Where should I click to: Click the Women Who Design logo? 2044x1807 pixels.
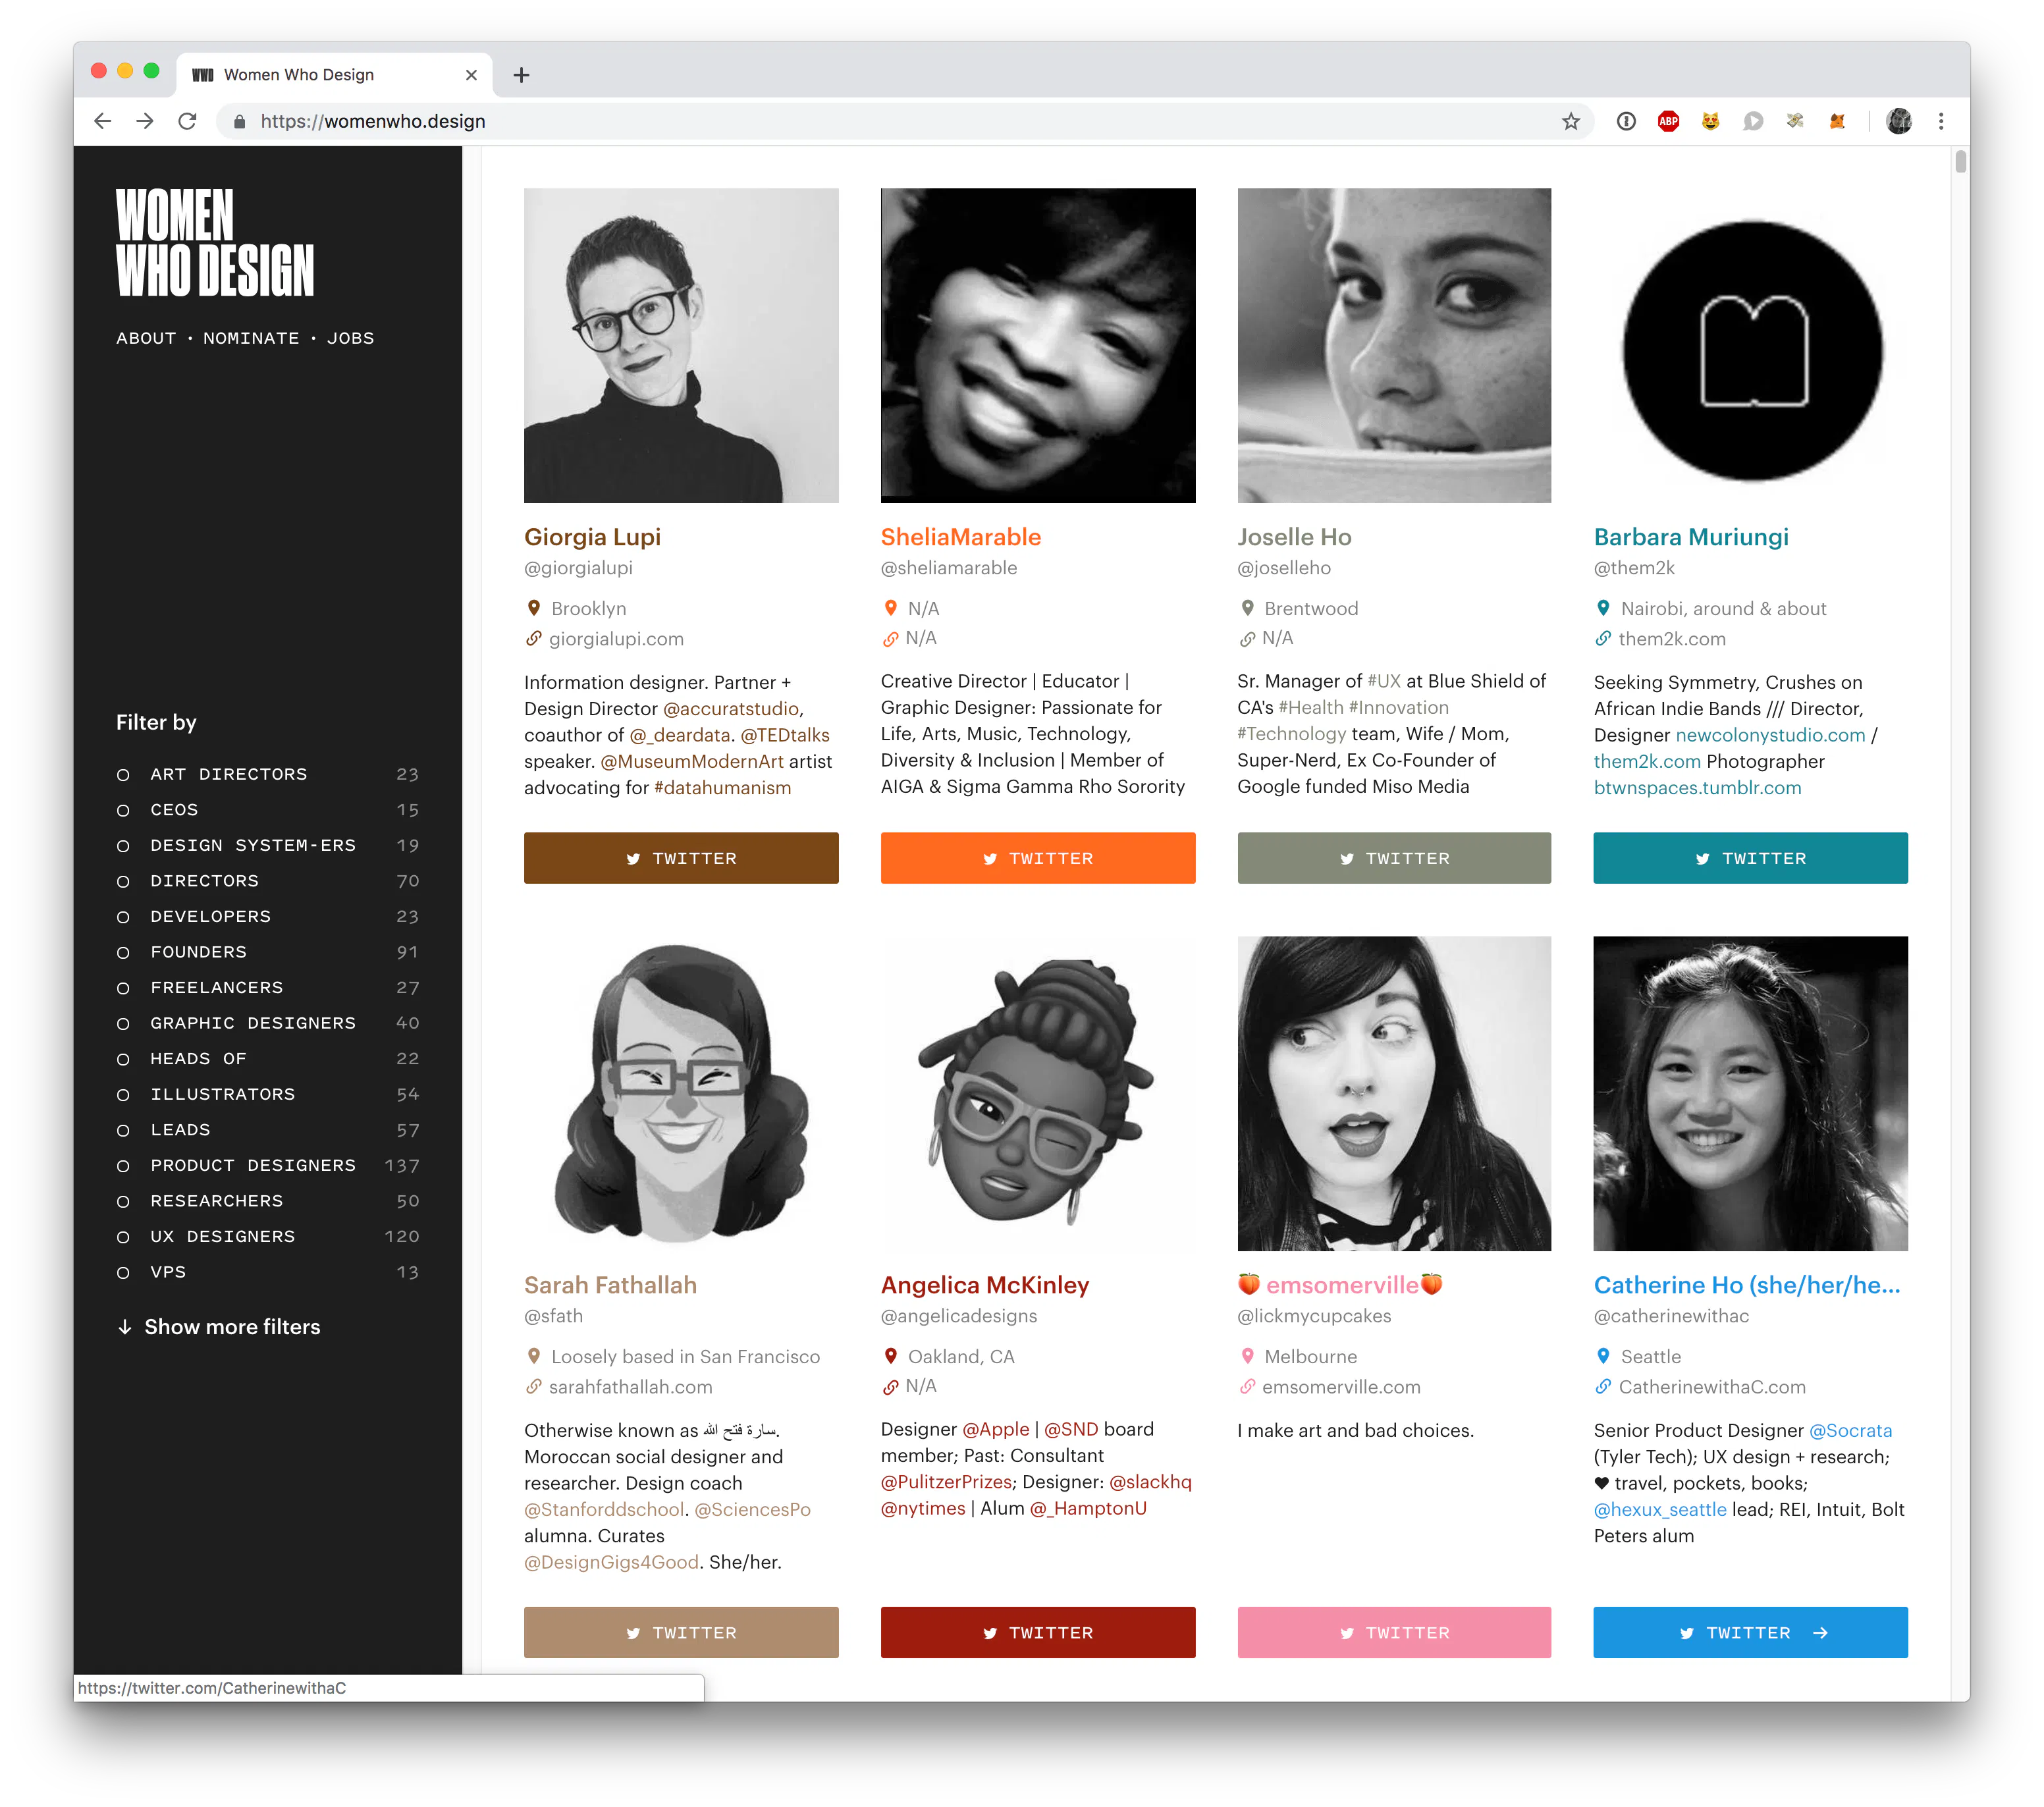coord(215,243)
